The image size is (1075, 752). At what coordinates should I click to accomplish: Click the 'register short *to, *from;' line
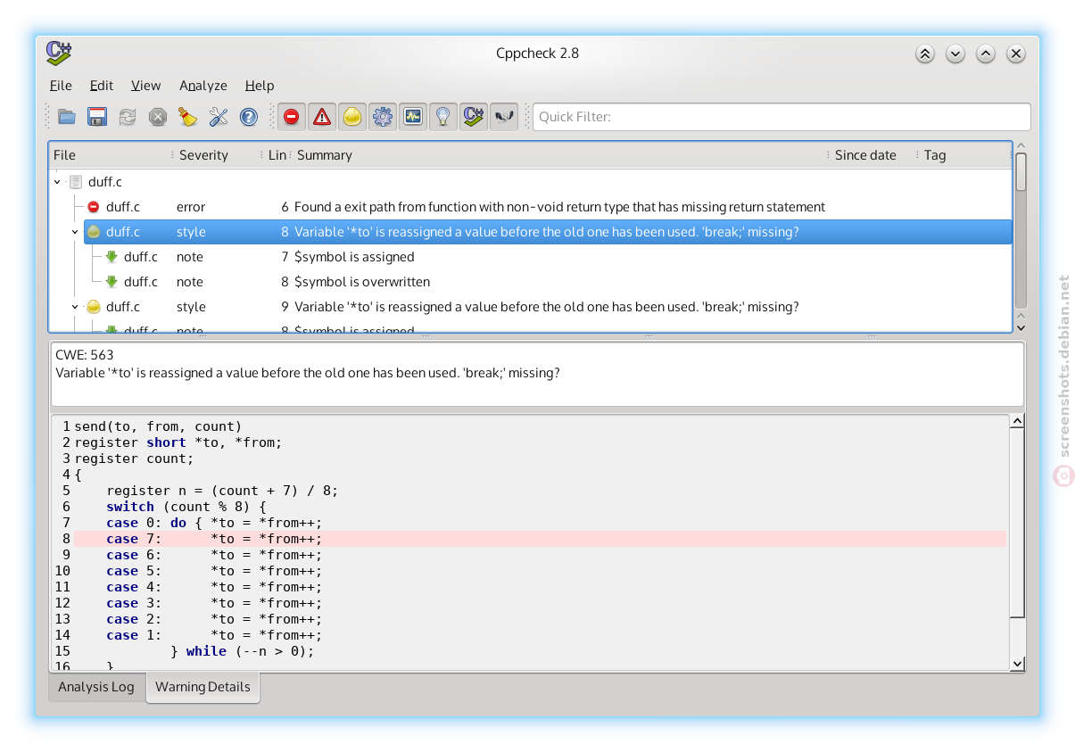coord(178,442)
